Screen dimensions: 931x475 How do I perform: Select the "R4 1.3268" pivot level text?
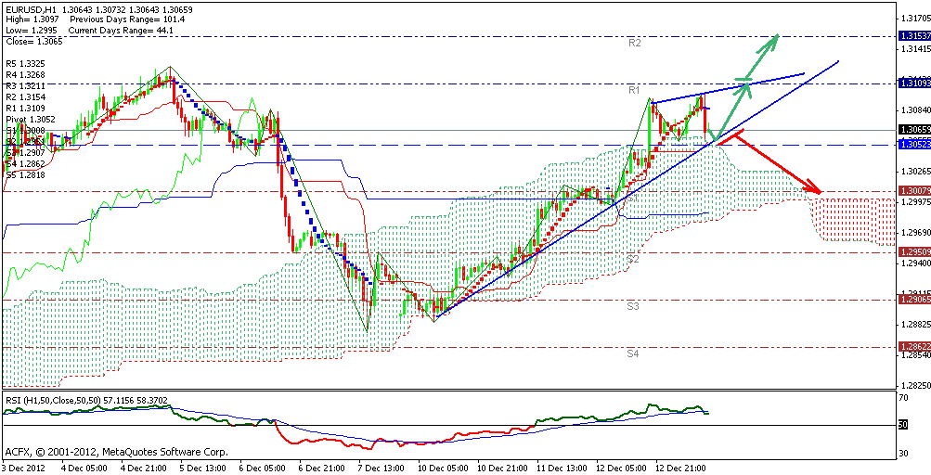[25, 74]
